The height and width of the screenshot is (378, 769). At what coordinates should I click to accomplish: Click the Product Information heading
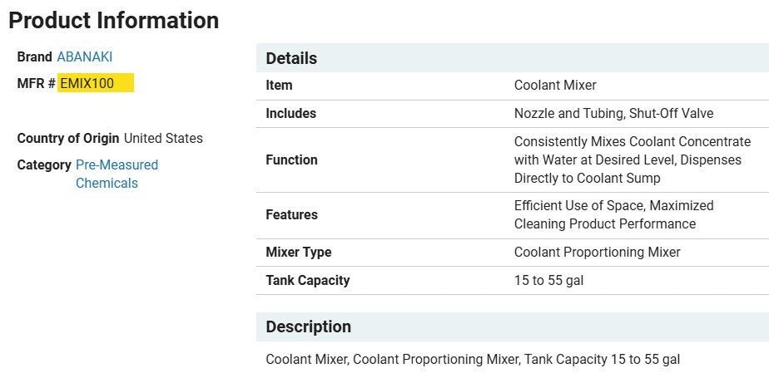114,20
